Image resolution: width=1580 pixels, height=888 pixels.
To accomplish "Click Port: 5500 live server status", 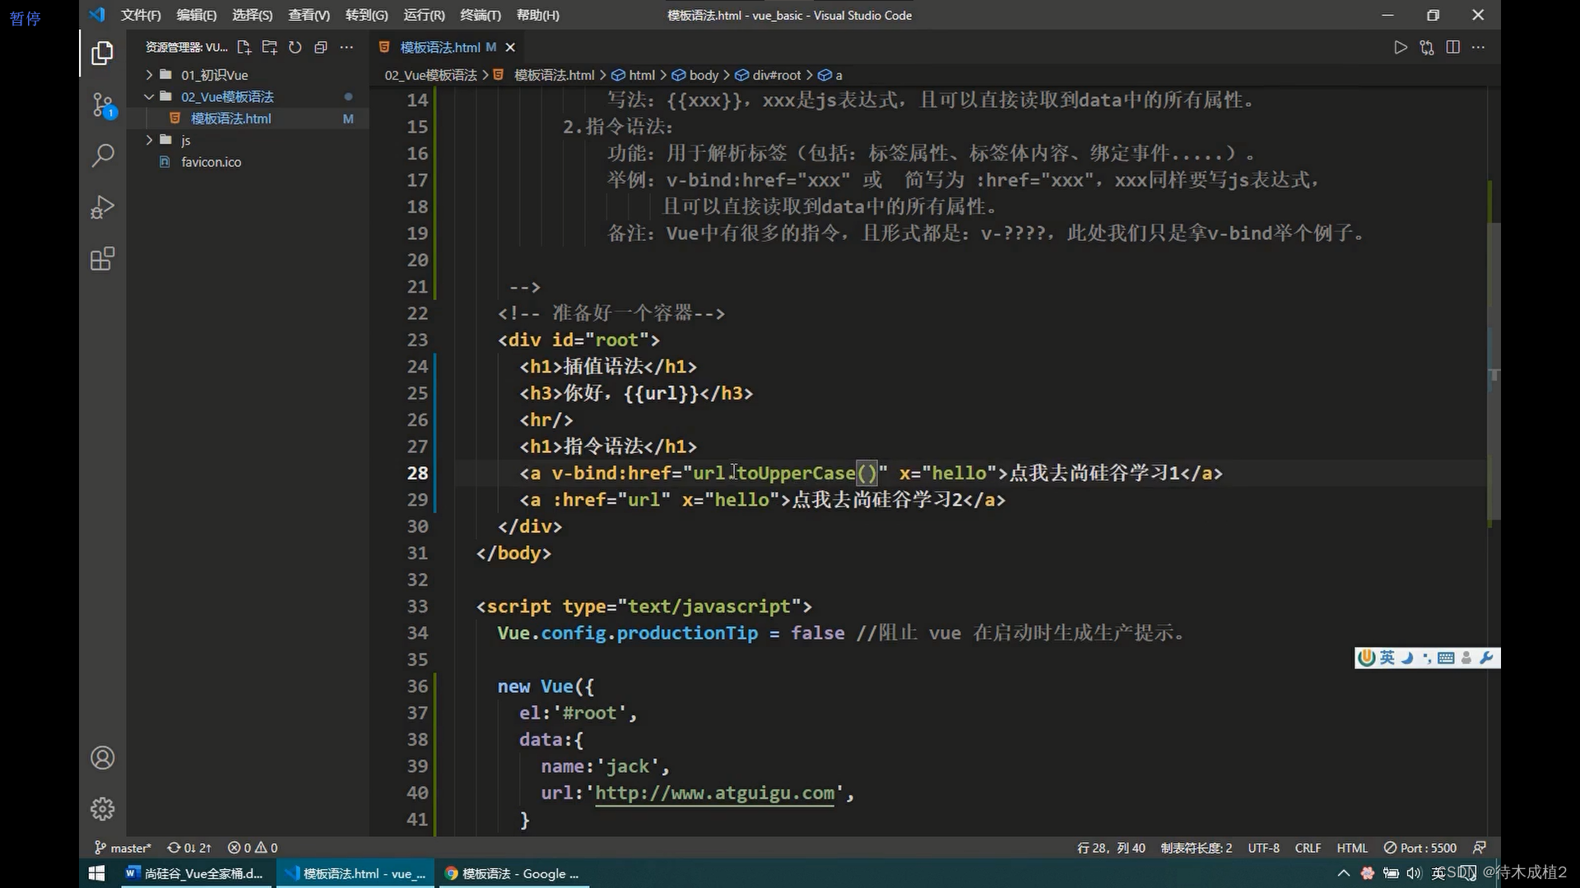I will pyautogui.click(x=1420, y=848).
